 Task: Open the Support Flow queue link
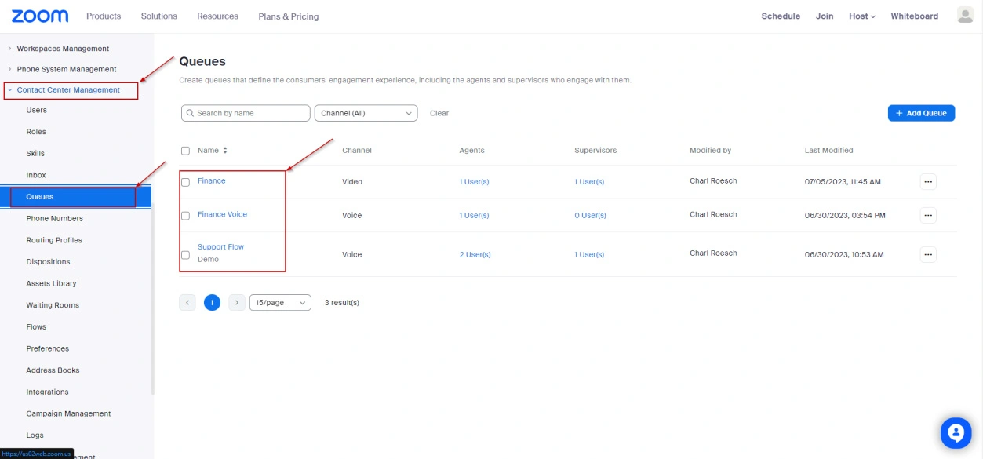click(220, 247)
